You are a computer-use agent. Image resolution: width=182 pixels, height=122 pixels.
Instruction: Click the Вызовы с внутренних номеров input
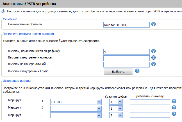[126, 58]
